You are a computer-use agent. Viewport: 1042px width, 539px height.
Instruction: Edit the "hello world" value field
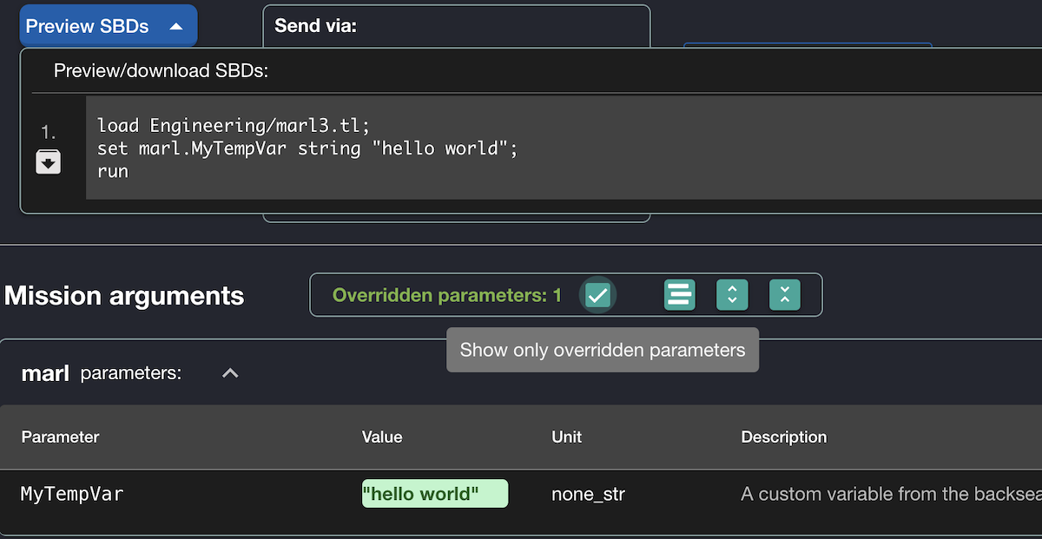point(434,494)
